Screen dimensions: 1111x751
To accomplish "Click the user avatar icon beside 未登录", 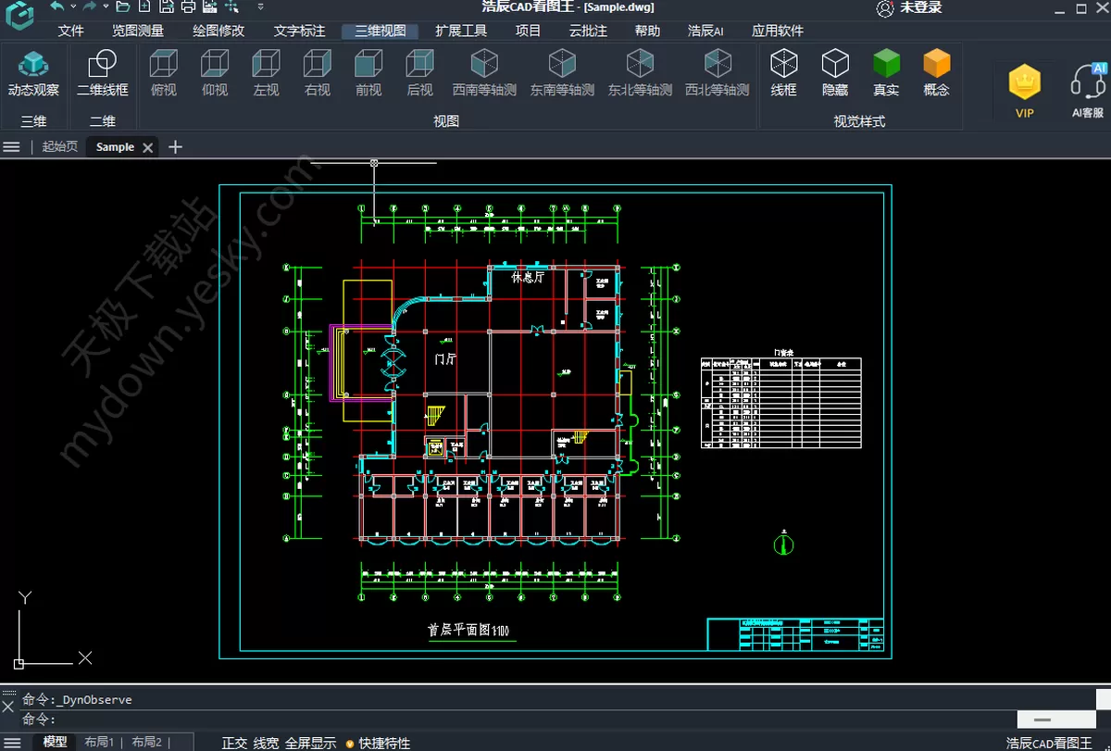I will pos(885,8).
